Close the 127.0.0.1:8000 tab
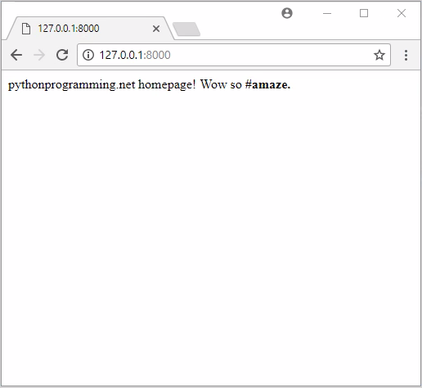 (x=156, y=29)
